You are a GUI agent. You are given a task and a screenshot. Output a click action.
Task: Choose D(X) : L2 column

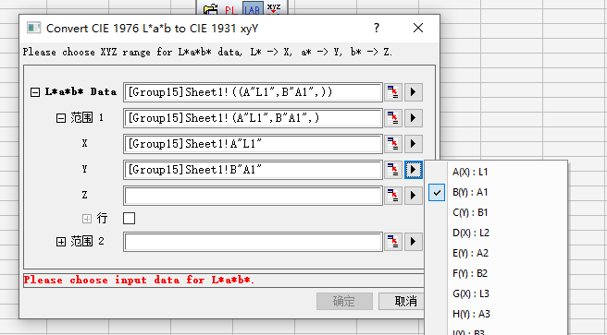pyautogui.click(x=496, y=233)
